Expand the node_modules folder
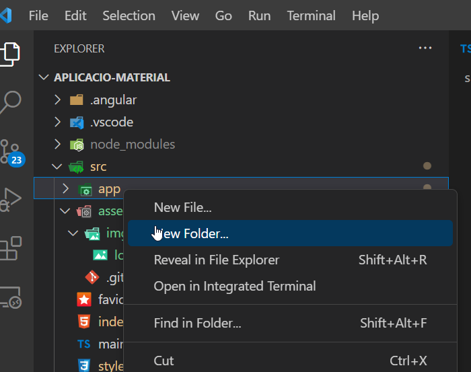Image resolution: width=471 pixels, height=372 pixels. click(x=59, y=145)
